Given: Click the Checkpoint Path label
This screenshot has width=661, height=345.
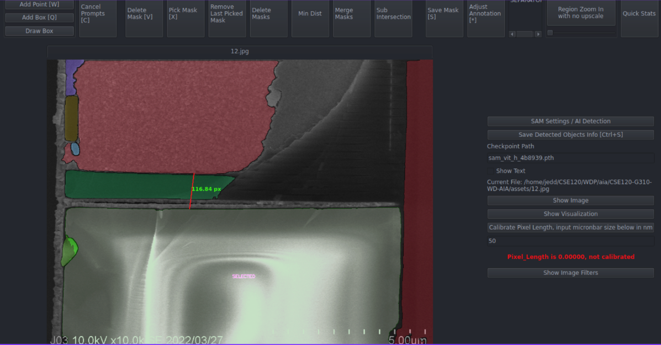Looking at the screenshot, I should pyautogui.click(x=510, y=146).
